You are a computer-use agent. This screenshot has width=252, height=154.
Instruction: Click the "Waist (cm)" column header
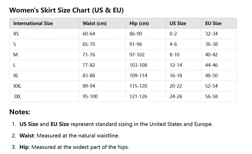(94, 23)
